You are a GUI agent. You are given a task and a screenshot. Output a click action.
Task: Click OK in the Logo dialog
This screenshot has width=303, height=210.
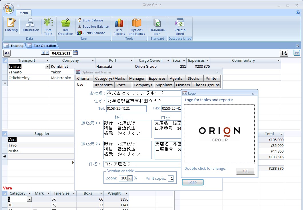pyautogui.click(x=245, y=171)
